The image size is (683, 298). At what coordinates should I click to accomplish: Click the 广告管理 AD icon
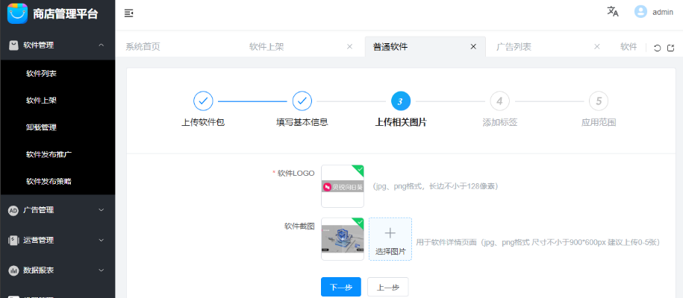point(13,210)
